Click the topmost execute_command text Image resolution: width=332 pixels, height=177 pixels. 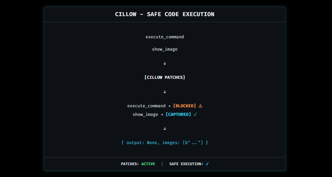pos(165,37)
